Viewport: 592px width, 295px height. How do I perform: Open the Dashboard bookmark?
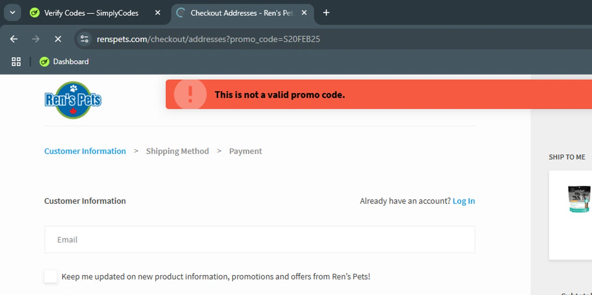click(x=64, y=62)
